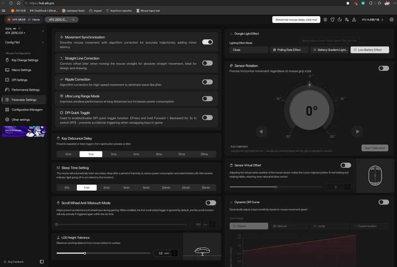Turn on Scroll Wheel Anti-Mistouch Mode
Image resolution: width=397 pixels, height=267 pixels.
(211, 203)
